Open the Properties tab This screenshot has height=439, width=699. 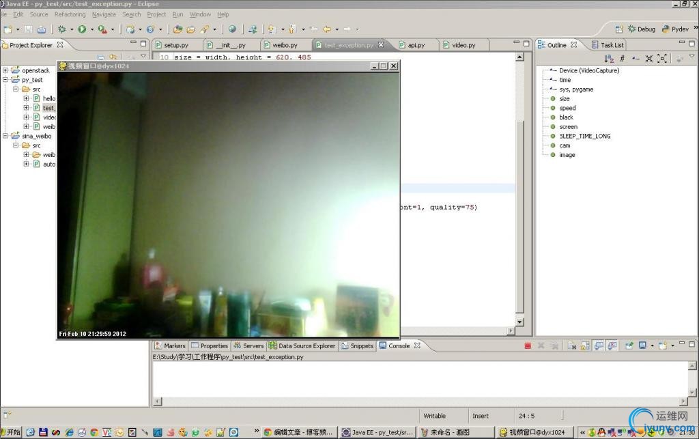(210, 346)
